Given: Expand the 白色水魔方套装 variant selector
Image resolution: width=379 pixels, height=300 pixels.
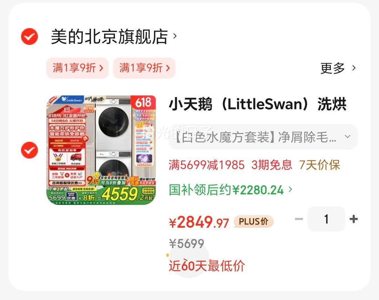Looking at the screenshot, I should [x=263, y=137].
